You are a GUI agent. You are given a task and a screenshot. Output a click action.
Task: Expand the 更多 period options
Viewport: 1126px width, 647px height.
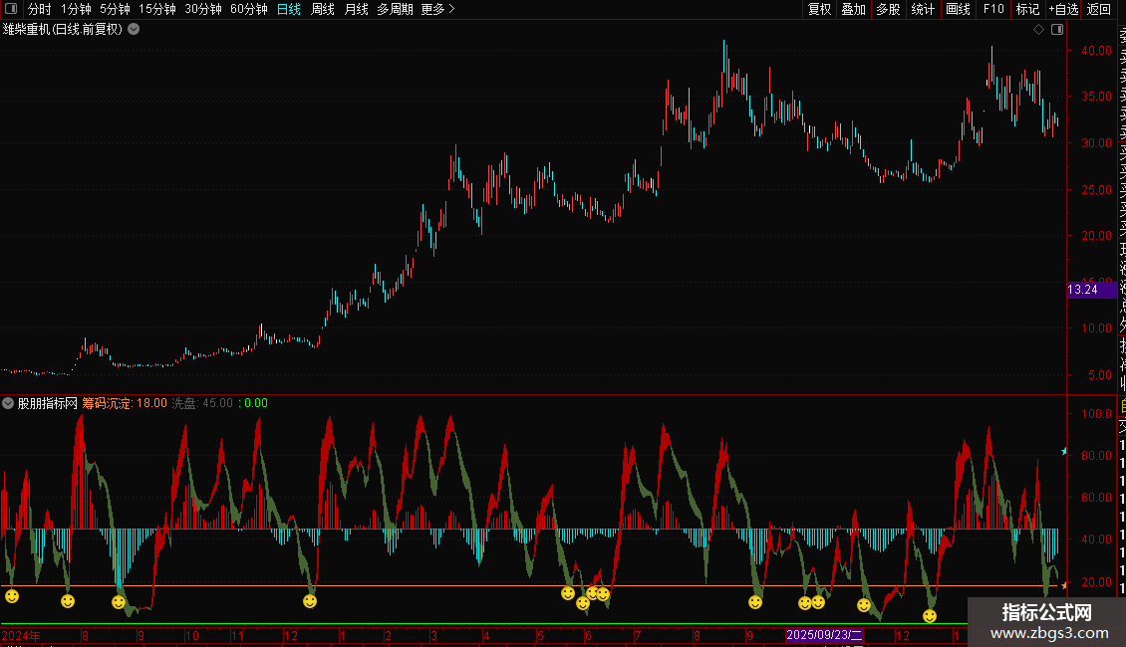tap(438, 9)
